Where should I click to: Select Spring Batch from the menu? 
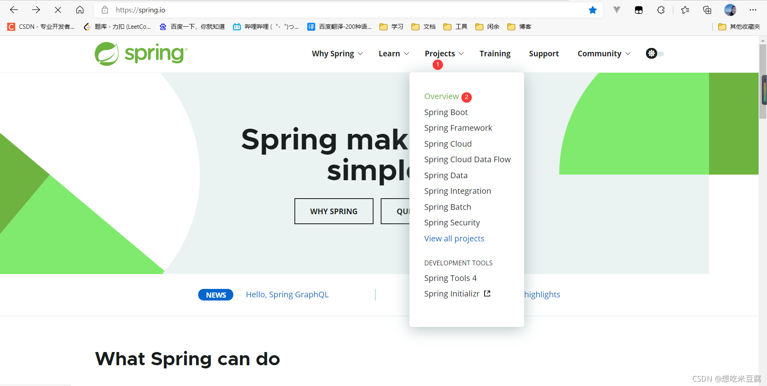(x=448, y=207)
